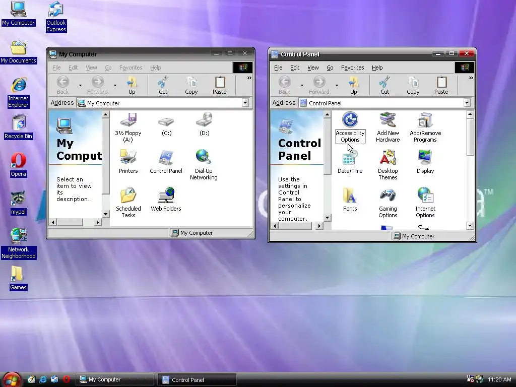Open Favorites menu in Control Panel
516x387 pixels.
(352, 68)
